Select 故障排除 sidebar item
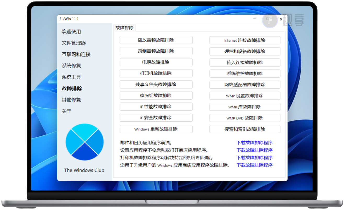 (x=72, y=89)
